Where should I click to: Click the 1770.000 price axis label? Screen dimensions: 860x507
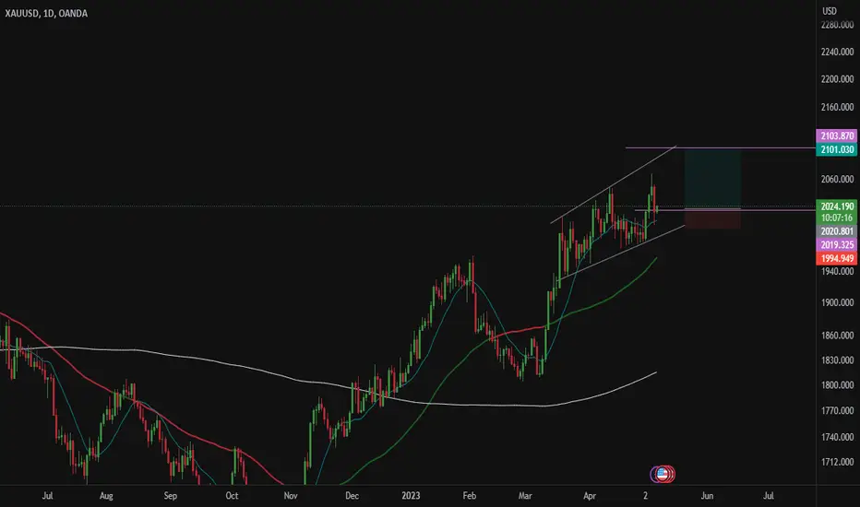[837, 410]
